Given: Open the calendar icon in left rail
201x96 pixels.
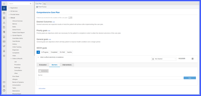Looking at the screenshot, I should 4,13.
